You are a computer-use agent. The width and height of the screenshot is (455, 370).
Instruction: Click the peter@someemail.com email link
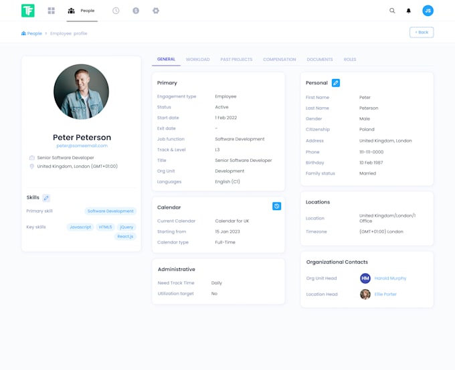[82, 146]
